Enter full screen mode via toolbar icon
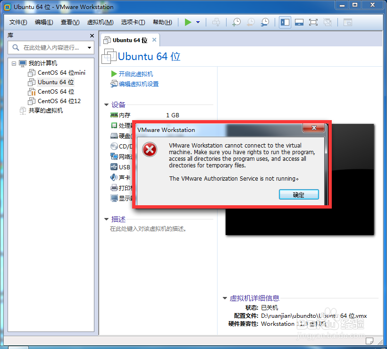 313,22
